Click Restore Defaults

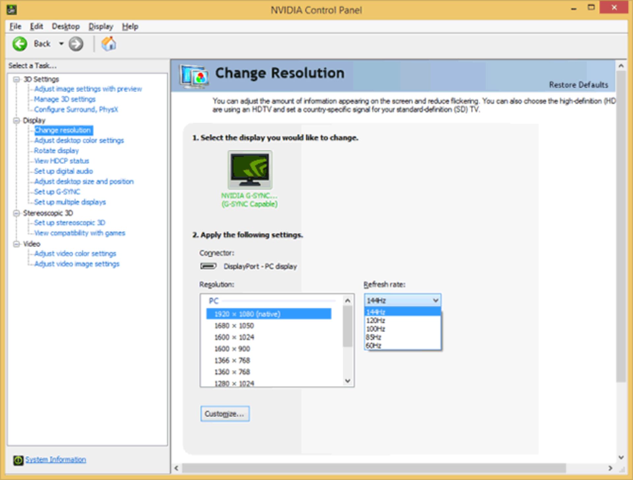[578, 85]
